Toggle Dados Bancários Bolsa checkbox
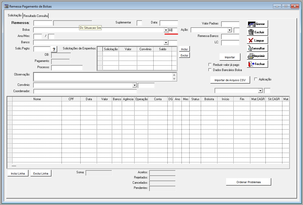This screenshot has height=205, width=303. coord(210,70)
